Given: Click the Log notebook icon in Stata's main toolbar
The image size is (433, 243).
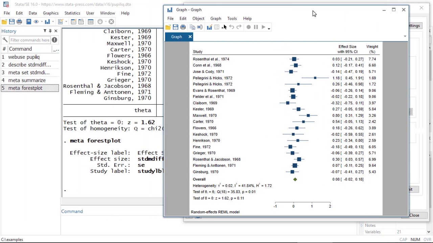Looking at the screenshot, I should (x=28, y=22).
